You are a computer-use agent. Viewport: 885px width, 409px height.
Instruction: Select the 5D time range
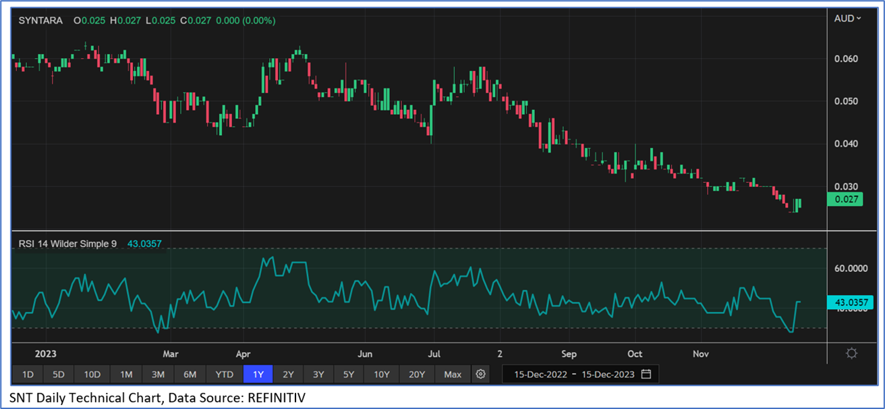click(59, 374)
